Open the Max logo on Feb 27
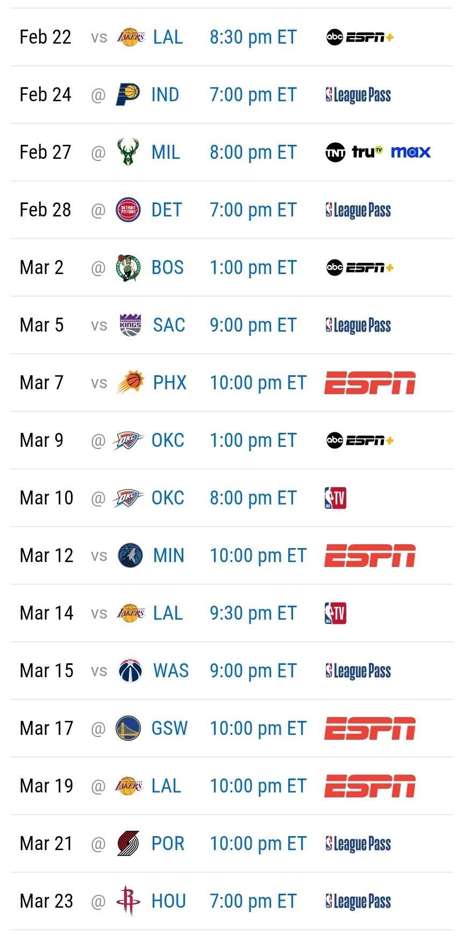 pos(411,152)
